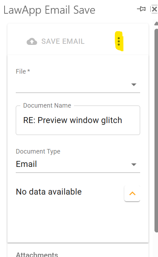Click the Document Name floating label

(47, 106)
